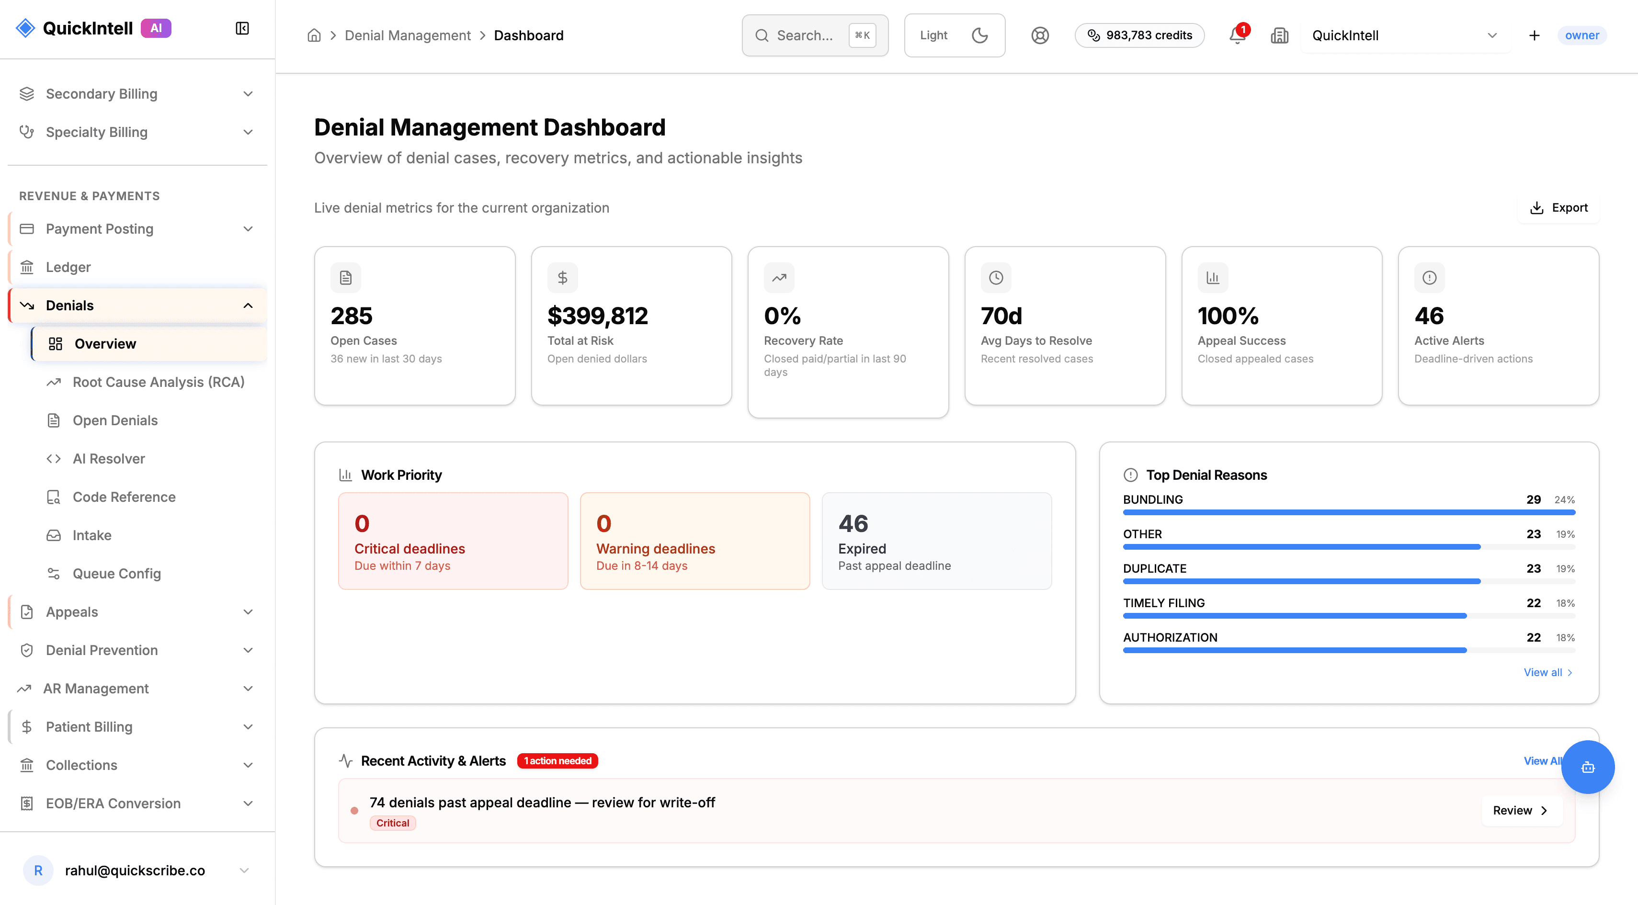Toggle Light/dark theme switch
Image resolution: width=1638 pixels, height=905 pixels.
tap(955, 35)
